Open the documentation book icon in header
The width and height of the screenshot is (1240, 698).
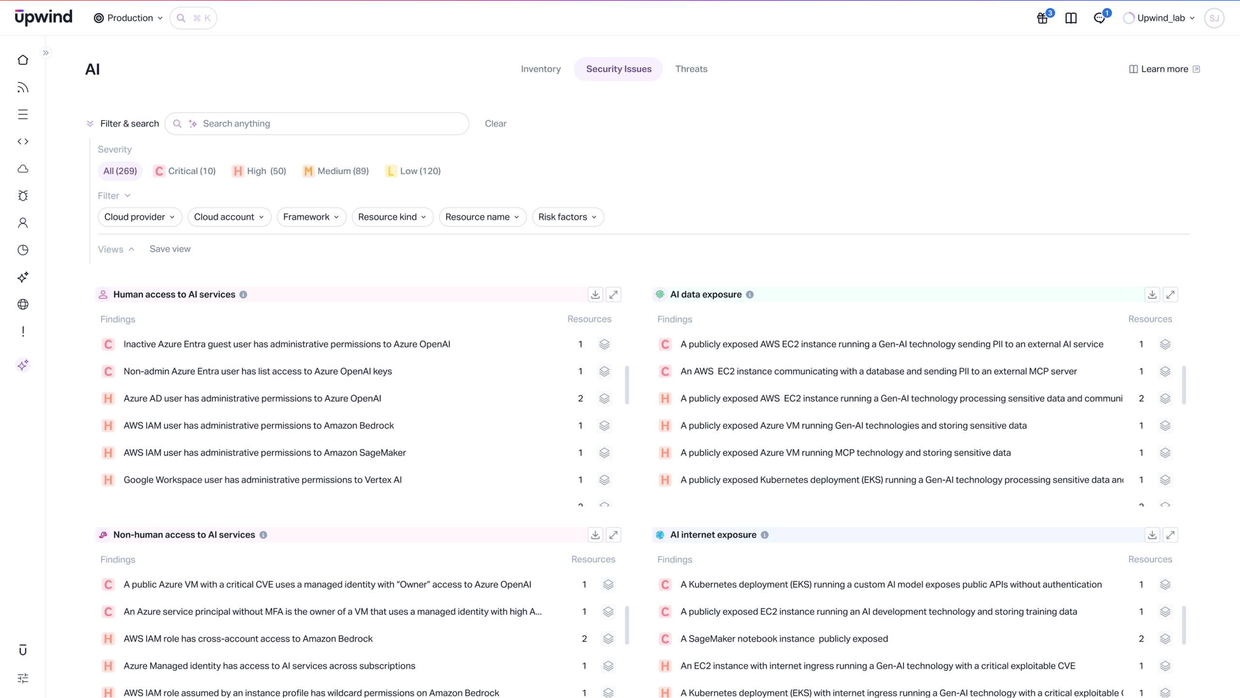pyautogui.click(x=1071, y=18)
